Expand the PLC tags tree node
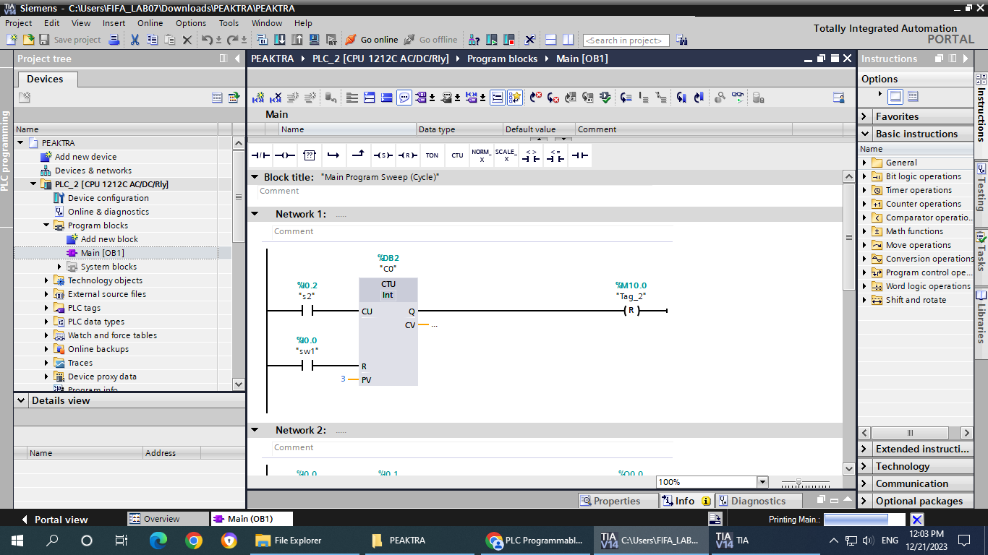Screen dimensions: 988x555 coord(47,308)
